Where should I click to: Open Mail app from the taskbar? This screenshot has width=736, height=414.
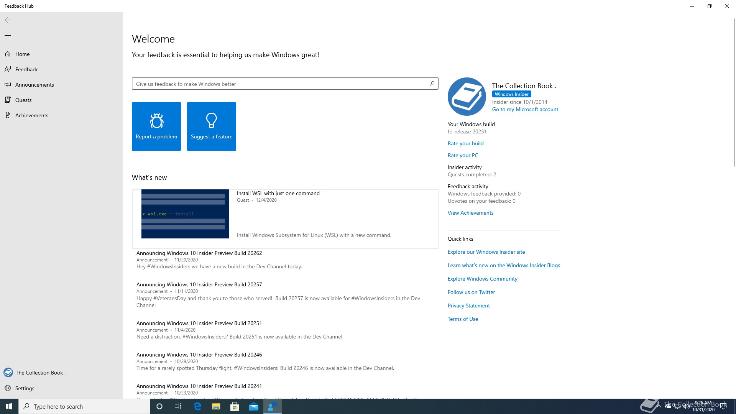coord(254,406)
